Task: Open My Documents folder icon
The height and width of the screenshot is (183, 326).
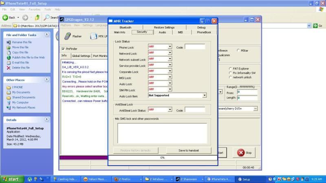Action: (x=9, y=92)
